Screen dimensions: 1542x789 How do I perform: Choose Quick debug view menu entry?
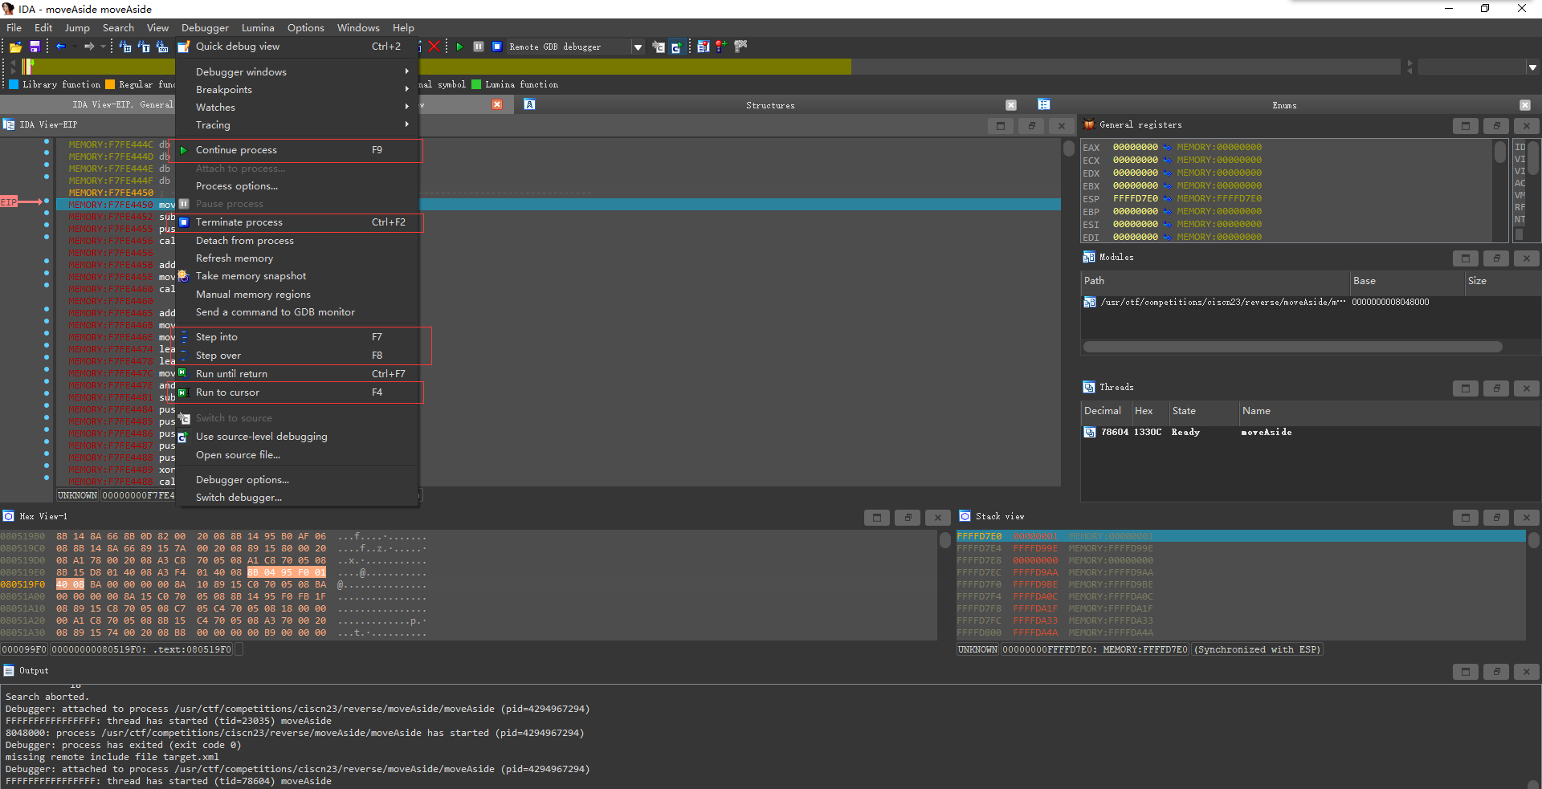coord(297,47)
